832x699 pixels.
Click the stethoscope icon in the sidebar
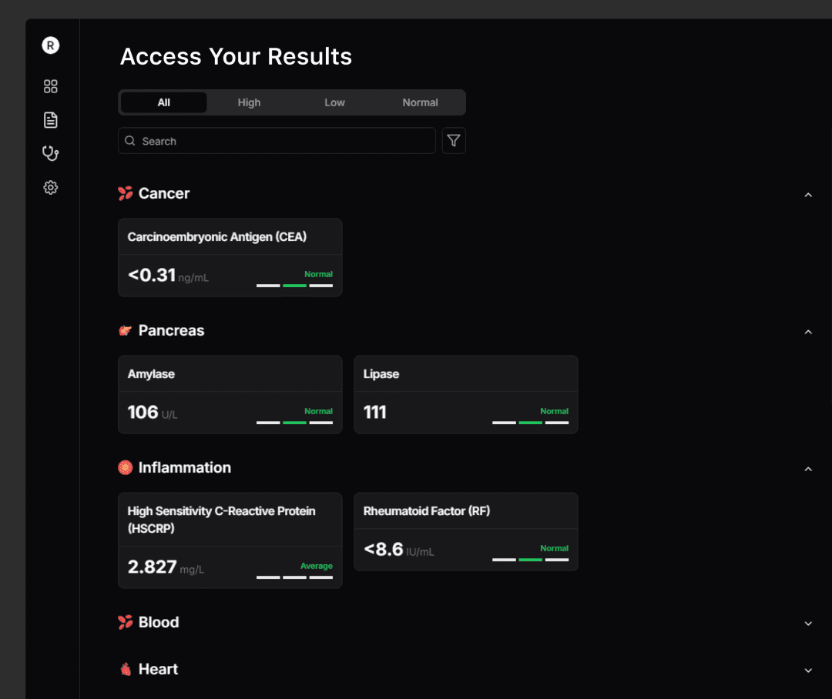point(50,153)
